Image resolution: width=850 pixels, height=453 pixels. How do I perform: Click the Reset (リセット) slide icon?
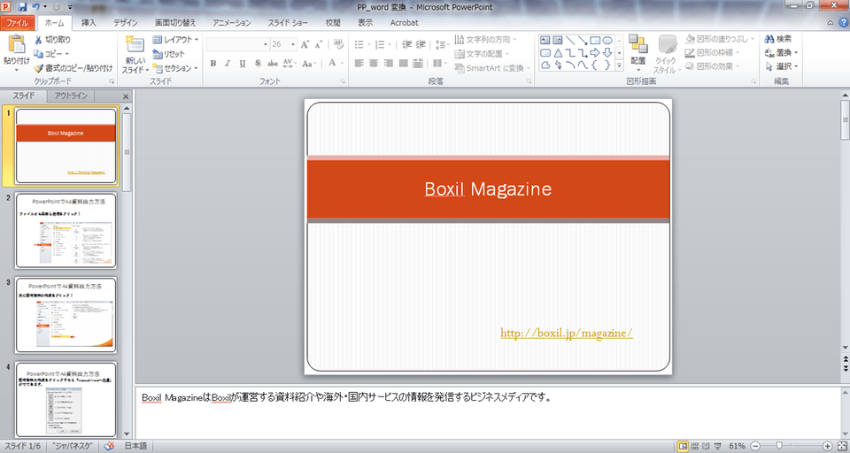(158, 54)
